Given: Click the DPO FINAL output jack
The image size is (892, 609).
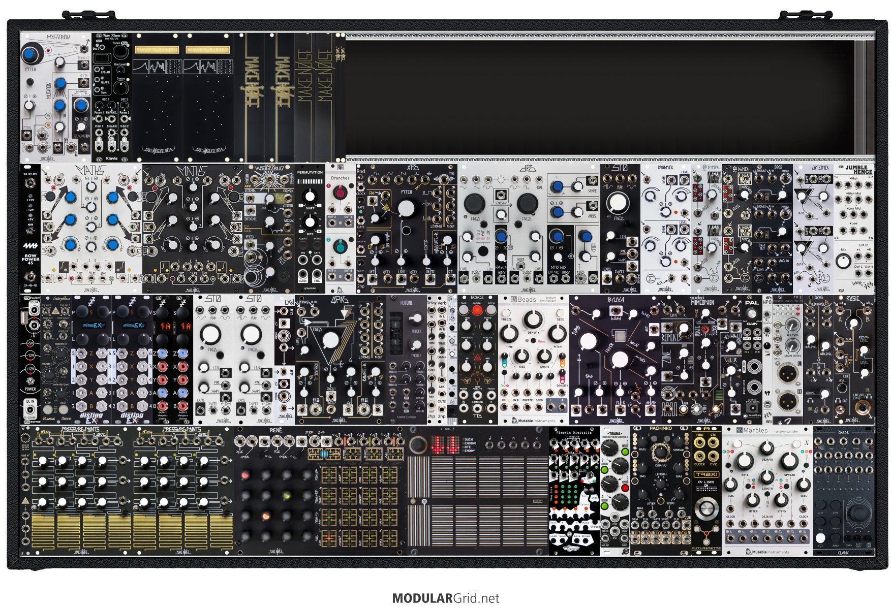Looking at the screenshot, I should [x=539, y=178].
